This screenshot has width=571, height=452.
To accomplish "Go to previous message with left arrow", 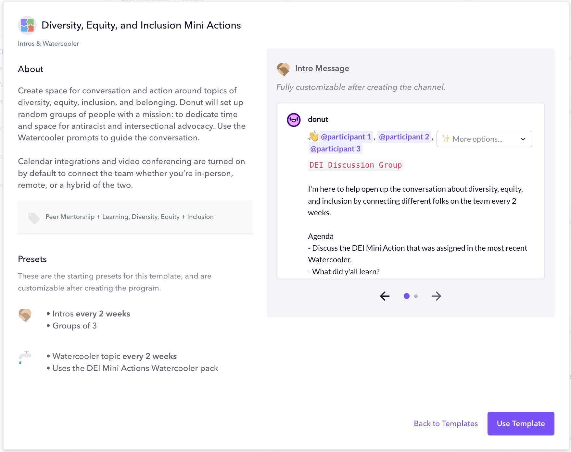I will pyautogui.click(x=385, y=296).
